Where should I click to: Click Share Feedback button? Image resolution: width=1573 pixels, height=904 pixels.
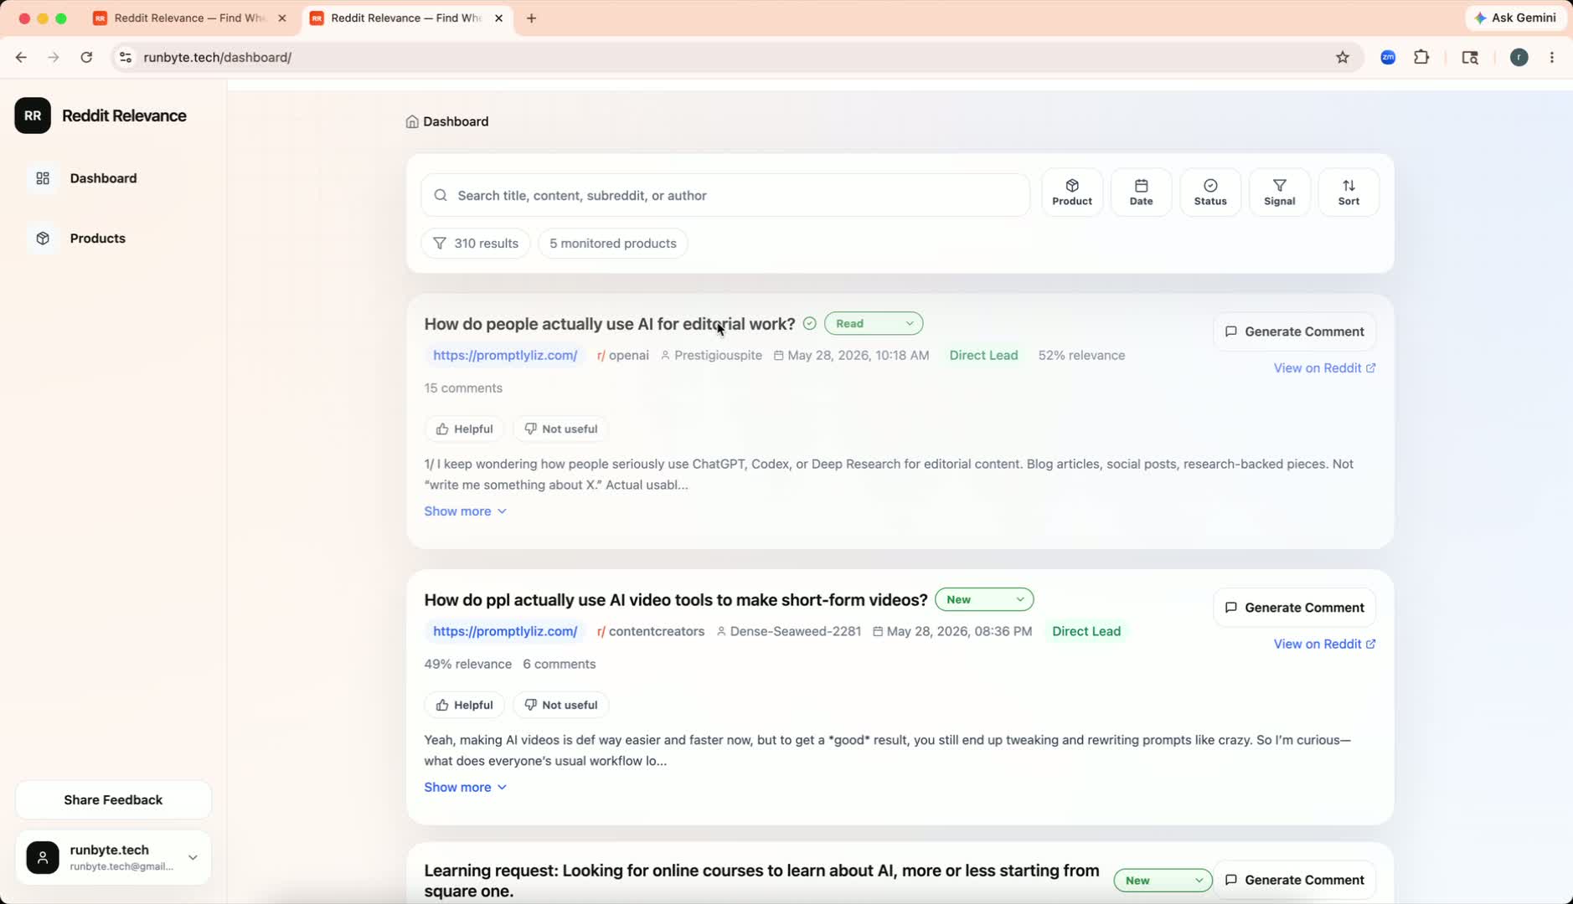click(x=113, y=800)
